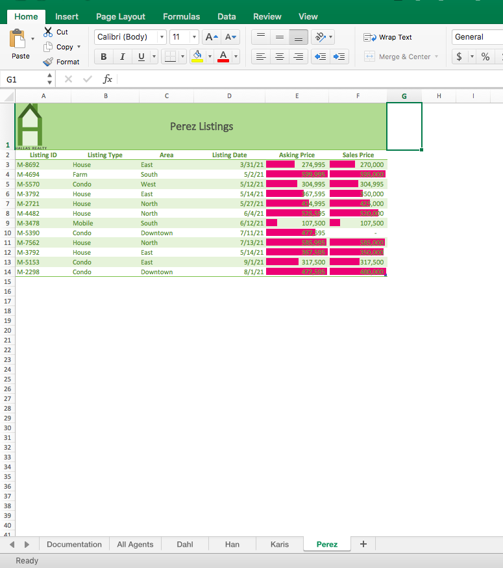Switch to the Insert ribbon tab
The height and width of the screenshot is (568, 503).
[67, 17]
